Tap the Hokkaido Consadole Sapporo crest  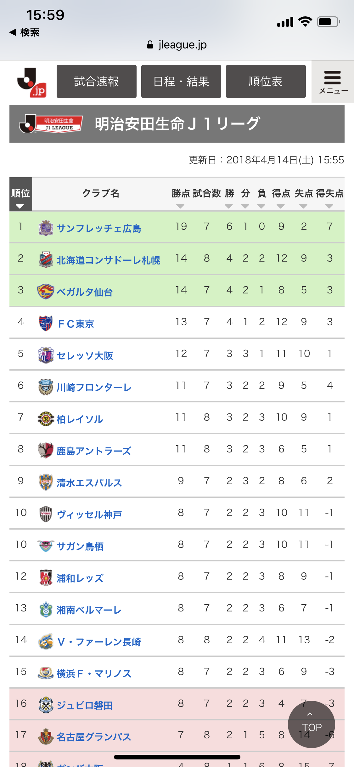click(46, 259)
